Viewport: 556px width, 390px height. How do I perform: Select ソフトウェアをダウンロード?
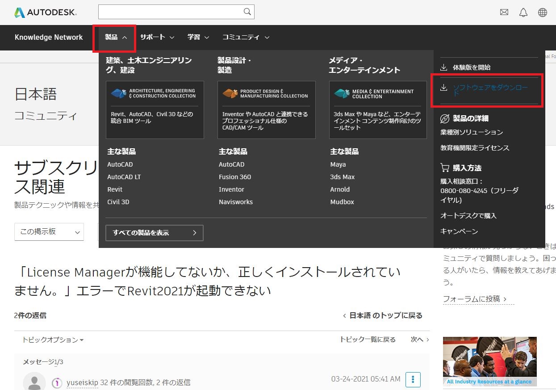(490, 91)
